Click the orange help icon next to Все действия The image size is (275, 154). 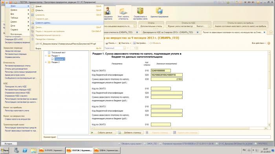pos(269,43)
